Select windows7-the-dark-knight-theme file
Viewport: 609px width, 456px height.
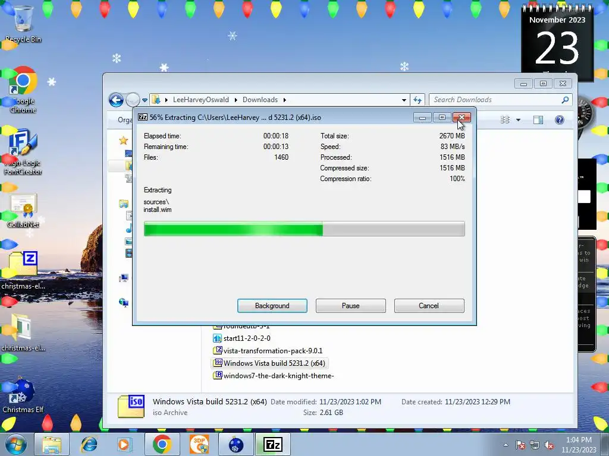(x=278, y=375)
